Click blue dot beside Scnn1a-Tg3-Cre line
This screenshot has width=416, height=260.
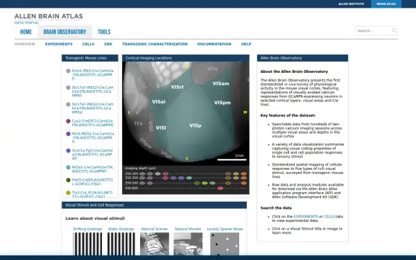point(68,150)
